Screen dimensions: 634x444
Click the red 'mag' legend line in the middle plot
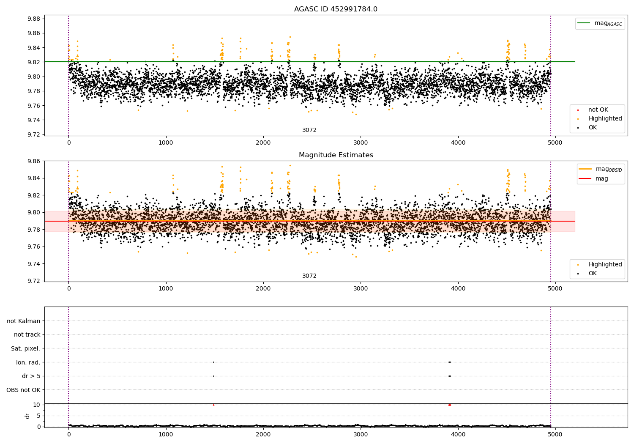click(585, 178)
